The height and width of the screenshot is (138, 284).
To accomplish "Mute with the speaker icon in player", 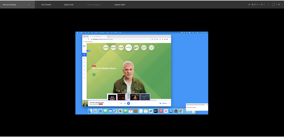I will [x=160, y=104].
